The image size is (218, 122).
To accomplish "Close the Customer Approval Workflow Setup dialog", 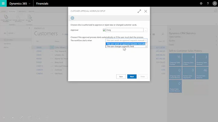I will pyautogui.click(x=146, y=11).
